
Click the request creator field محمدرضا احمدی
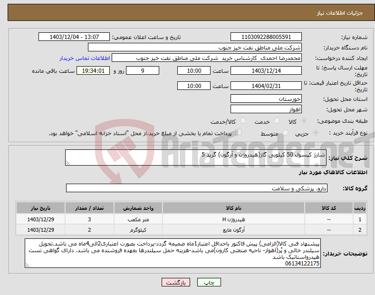[x=207, y=58]
